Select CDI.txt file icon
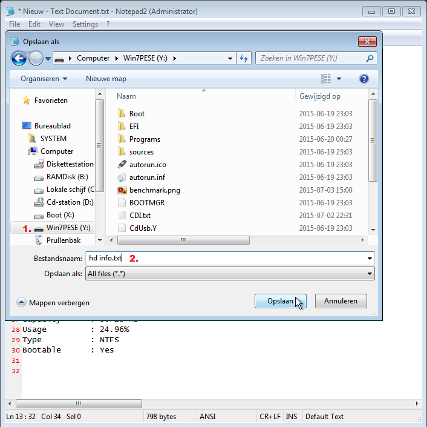The image size is (427, 427). (122, 216)
